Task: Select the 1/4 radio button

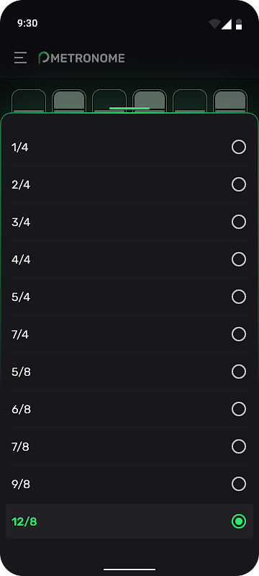Action: tap(239, 148)
